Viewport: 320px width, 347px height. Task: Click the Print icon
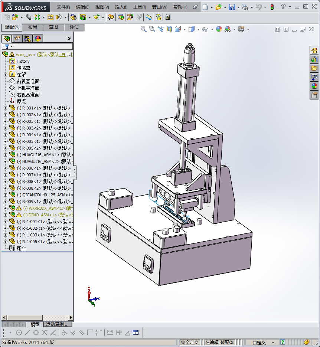tap(245, 7)
